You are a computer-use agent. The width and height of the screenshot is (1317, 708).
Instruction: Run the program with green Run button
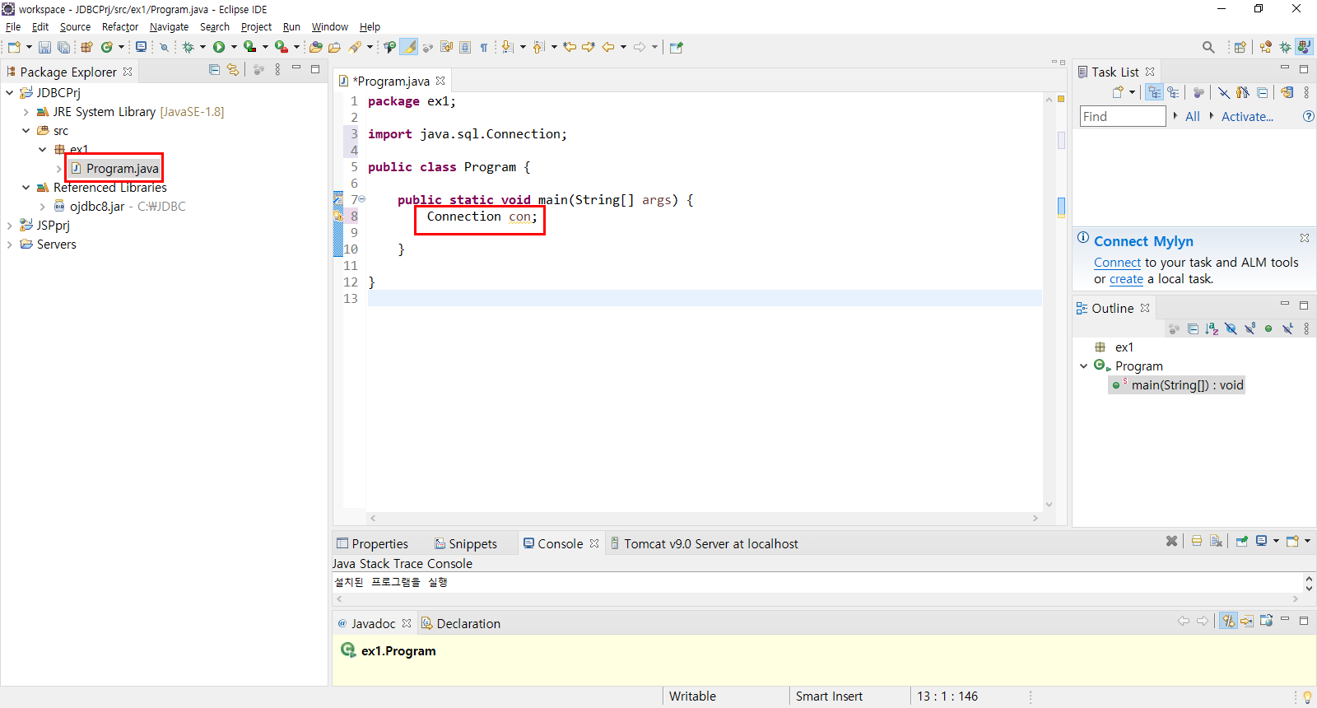(x=219, y=47)
